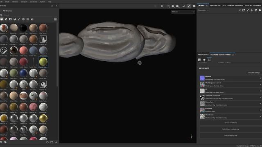The image size is (262, 147).
Task: Filter assets by brushes icon
Action: [x=19, y=19]
